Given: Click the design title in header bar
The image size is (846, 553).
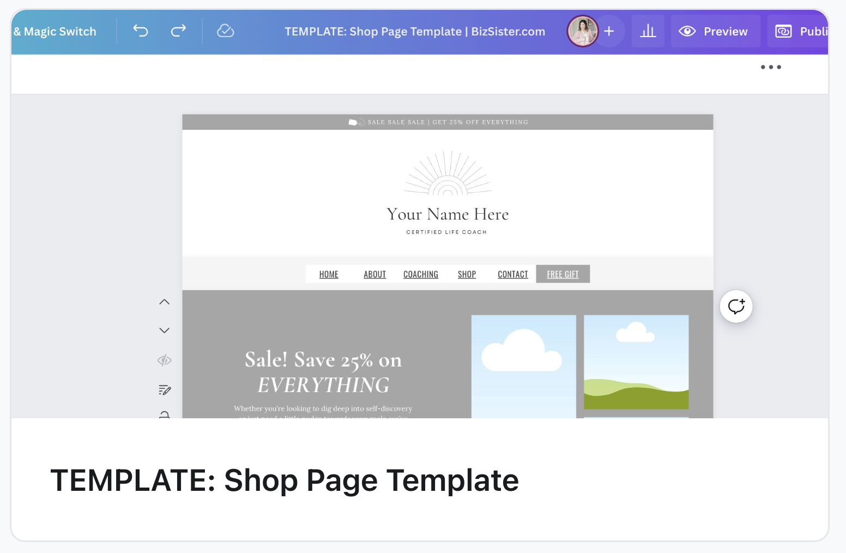Looking at the screenshot, I should pyautogui.click(x=415, y=32).
